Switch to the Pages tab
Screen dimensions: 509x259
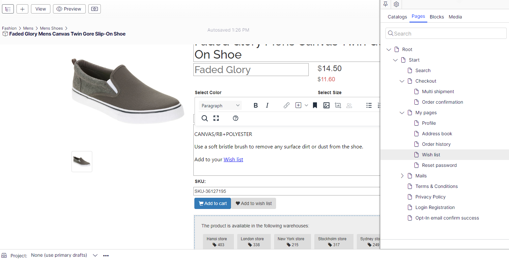tap(418, 16)
